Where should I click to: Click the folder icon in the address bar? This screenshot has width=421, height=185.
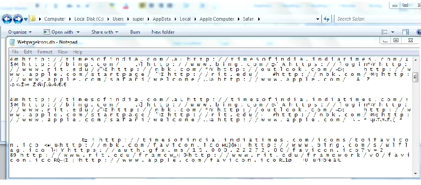point(33,19)
